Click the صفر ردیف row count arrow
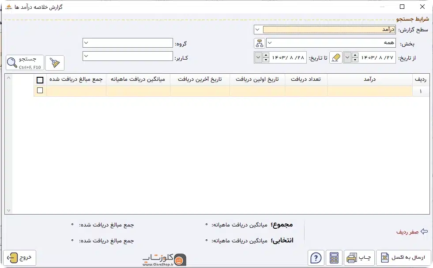Screen dimensions: 433x268 coord(424,231)
